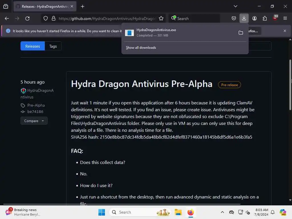Select the Releases tab
This screenshot has width=292, height=219.
pos(33,46)
